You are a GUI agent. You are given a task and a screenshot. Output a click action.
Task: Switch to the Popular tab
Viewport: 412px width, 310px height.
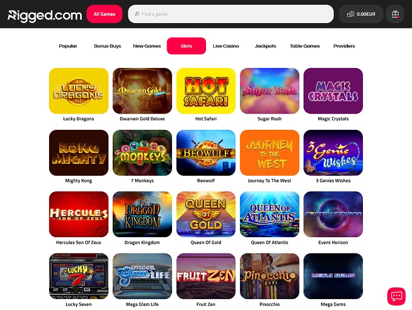(68, 46)
